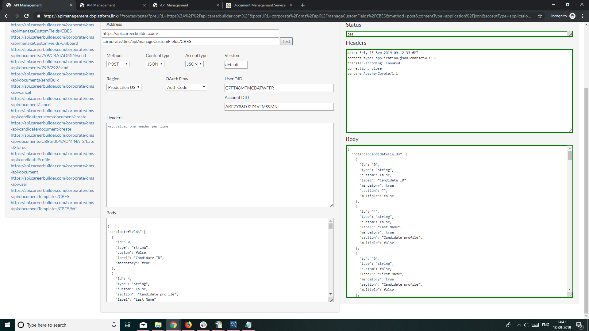Click the Windows search box
This screenshot has width=589, height=331.
(67, 325)
